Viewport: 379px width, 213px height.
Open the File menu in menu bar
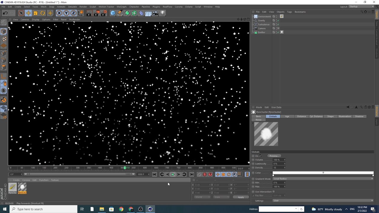(x=3, y=7)
